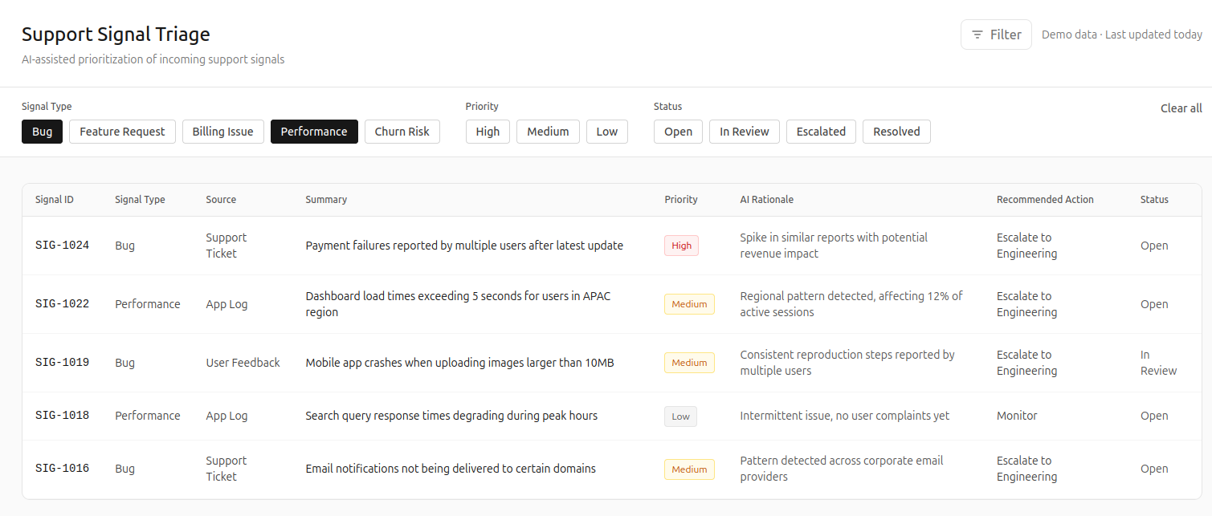The image size is (1212, 516).
Task: Apply the Low priority filter
Action: point(606,131)
